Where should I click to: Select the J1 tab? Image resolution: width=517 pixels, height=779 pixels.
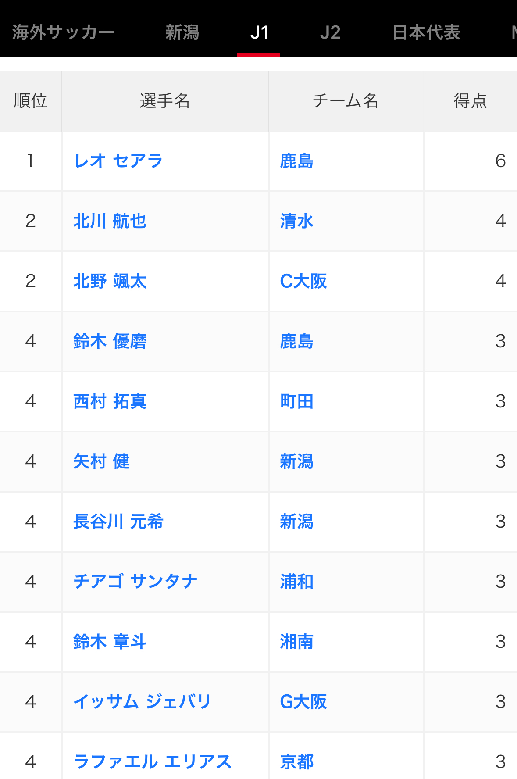[259, 32]
